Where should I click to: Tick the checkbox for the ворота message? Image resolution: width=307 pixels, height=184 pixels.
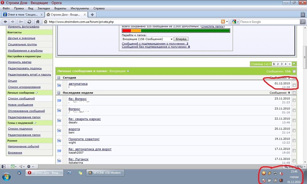pyautogui.click(x=294, y=130)
